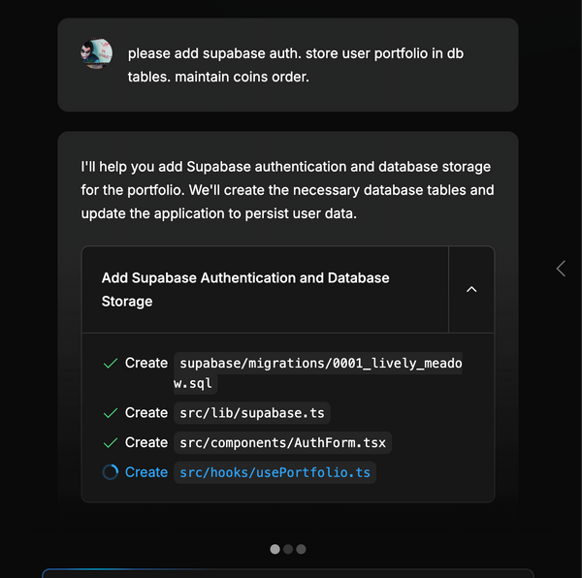Click the checkmark next to src/lib/supabase.ts
The image size is (582, 578).
click(111, 413)
